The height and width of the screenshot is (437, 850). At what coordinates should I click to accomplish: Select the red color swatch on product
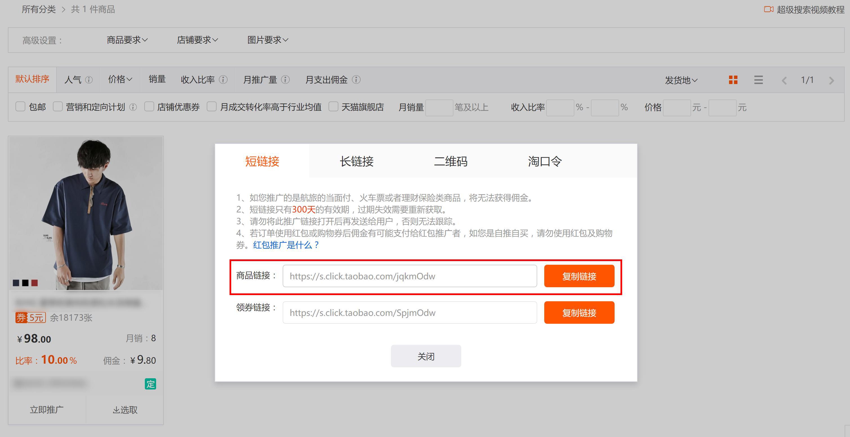click(x=35, y=283)
